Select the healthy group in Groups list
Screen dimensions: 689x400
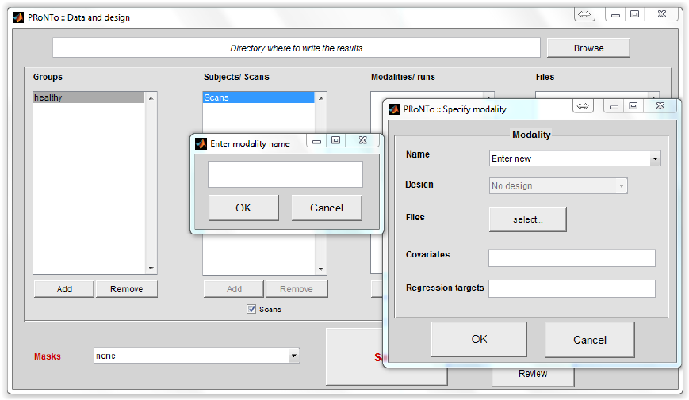click(x=89, y=97)
